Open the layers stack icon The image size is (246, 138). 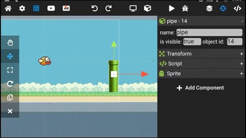point(209,8)
